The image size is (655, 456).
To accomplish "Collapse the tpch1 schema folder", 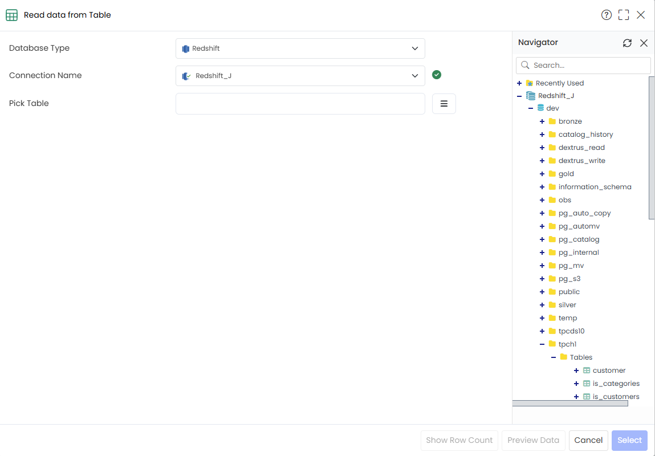I will [542, 344].
